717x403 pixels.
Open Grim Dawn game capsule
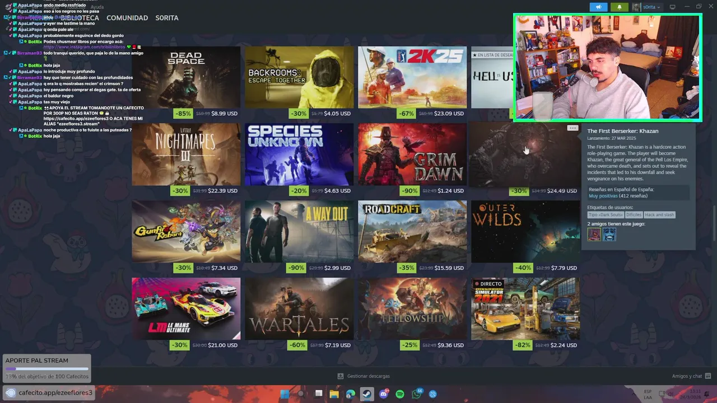click(x=412, y=154)
